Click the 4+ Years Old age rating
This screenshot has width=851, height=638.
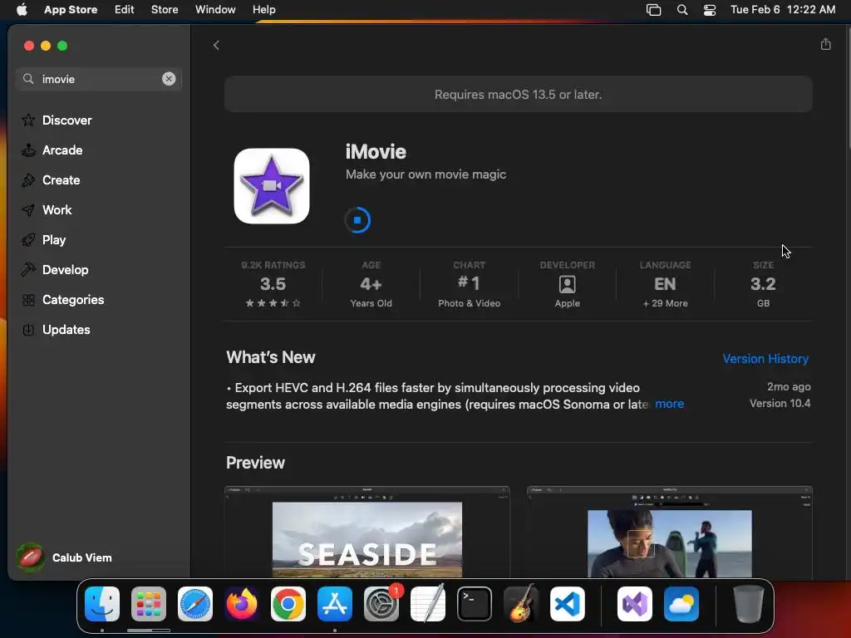pyautogui.click(x=371, y=284)
